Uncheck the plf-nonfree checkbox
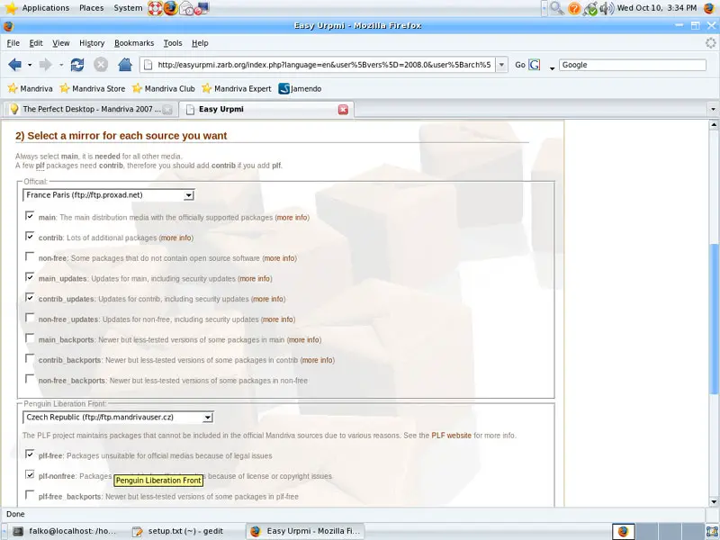Viewport: 720px width, 540px height. click(x=30, y=474)
